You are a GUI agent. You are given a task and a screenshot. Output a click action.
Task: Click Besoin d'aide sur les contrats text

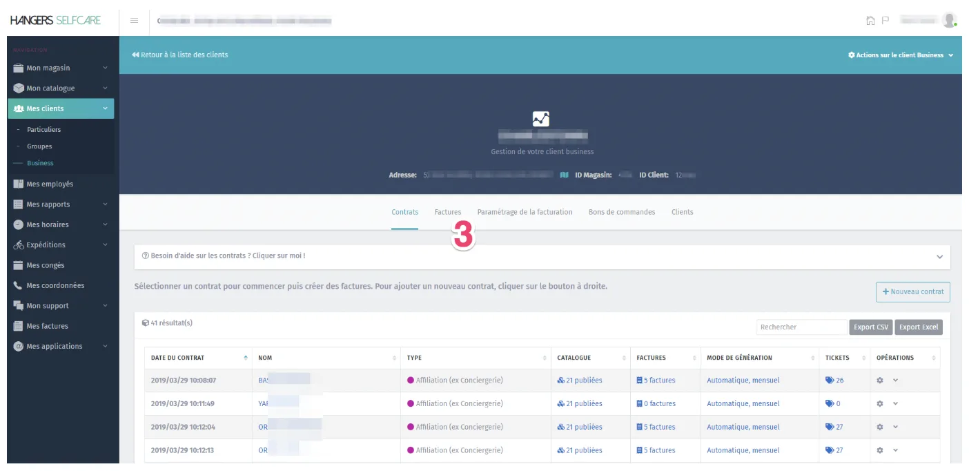point(224,256)
